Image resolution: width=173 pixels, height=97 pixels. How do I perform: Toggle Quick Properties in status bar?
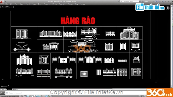click(x=49, y=96)
